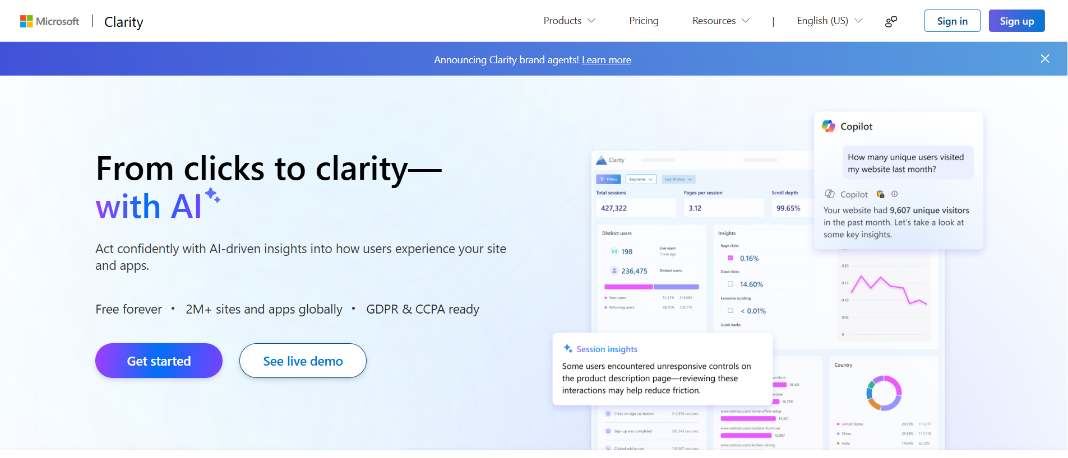Viewport: 1068px width, 458px height.
Task: Click the Copilot response icon
Action: [829, 194]
